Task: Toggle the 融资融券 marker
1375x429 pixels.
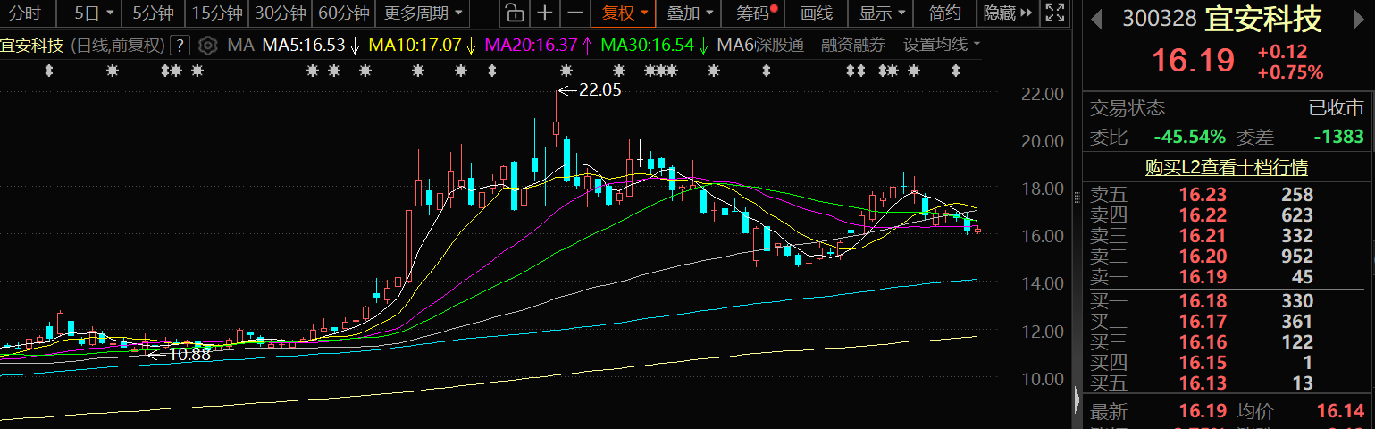Action: 853,46
